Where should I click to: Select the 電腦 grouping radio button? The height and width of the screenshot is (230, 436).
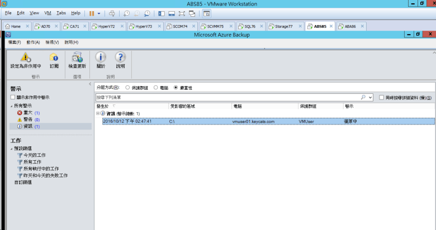coord(155,88)
